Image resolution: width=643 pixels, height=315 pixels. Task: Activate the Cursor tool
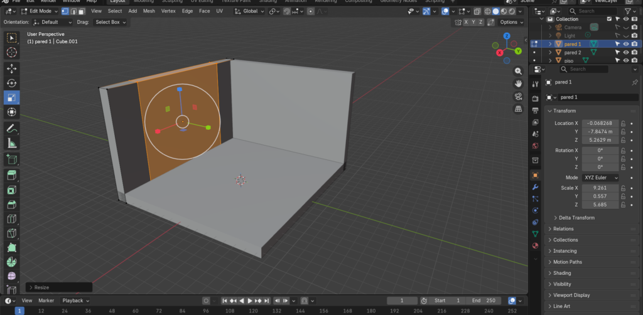(12, 53)
